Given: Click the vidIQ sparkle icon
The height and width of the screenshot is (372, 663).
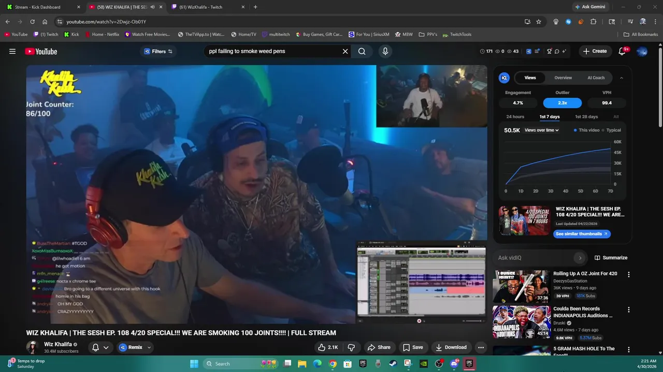Looking at the screenshot, I should point(564,51).
